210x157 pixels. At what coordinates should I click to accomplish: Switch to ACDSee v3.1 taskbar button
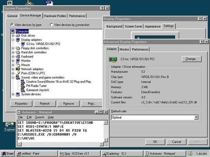pyautogui.click(x=79, y=154)
